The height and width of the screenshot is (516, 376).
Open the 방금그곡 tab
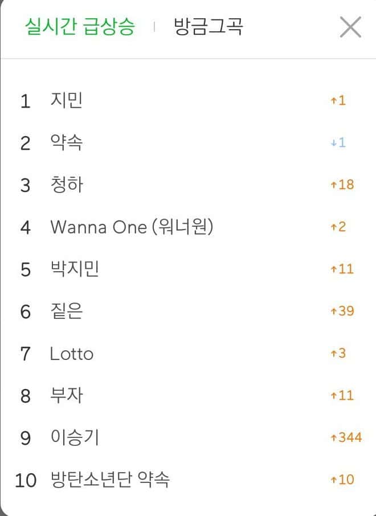[208, 27]
